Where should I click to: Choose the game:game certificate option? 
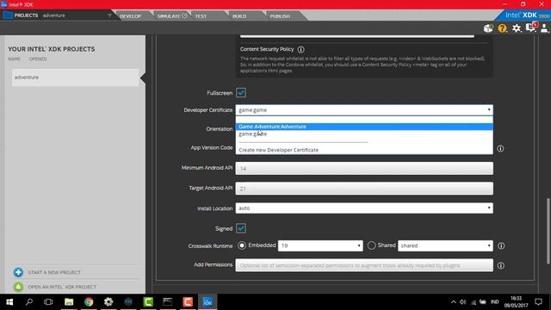(x=364, y=134)
